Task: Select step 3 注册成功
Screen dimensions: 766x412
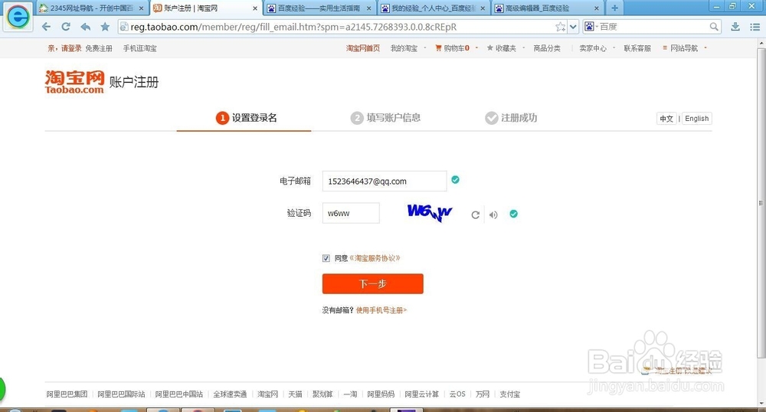Action: (x=511, y=118)
